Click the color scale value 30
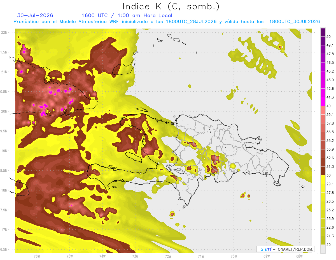This screenshot has width=336, height=260. point(329,175)
